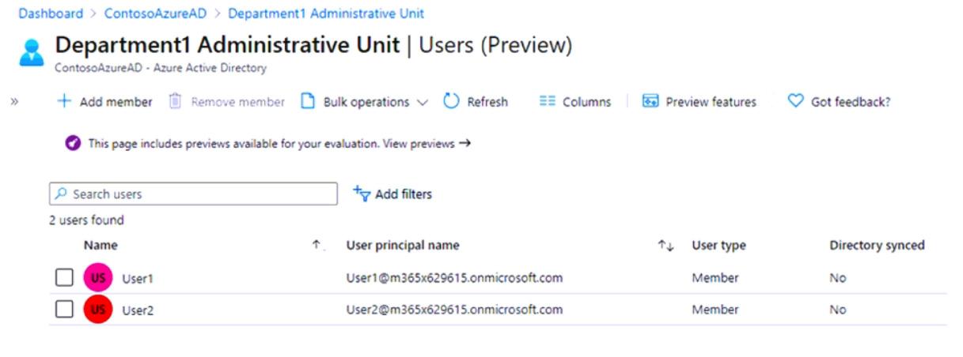The height and width of the screenshot is (357, 963).
Task: Click the Preview features icon
Action: (650, 102)
